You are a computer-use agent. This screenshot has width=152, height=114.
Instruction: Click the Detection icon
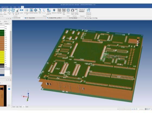tap(54, 10)
